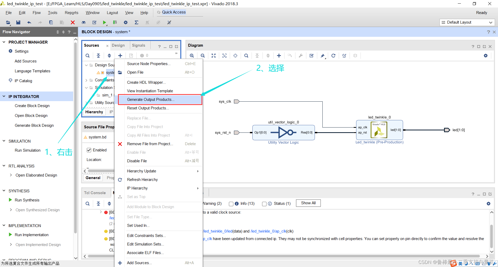Click the Open project folder toolbar icon
This screenshot has width=498, height=267.
[x=8, y=23]
